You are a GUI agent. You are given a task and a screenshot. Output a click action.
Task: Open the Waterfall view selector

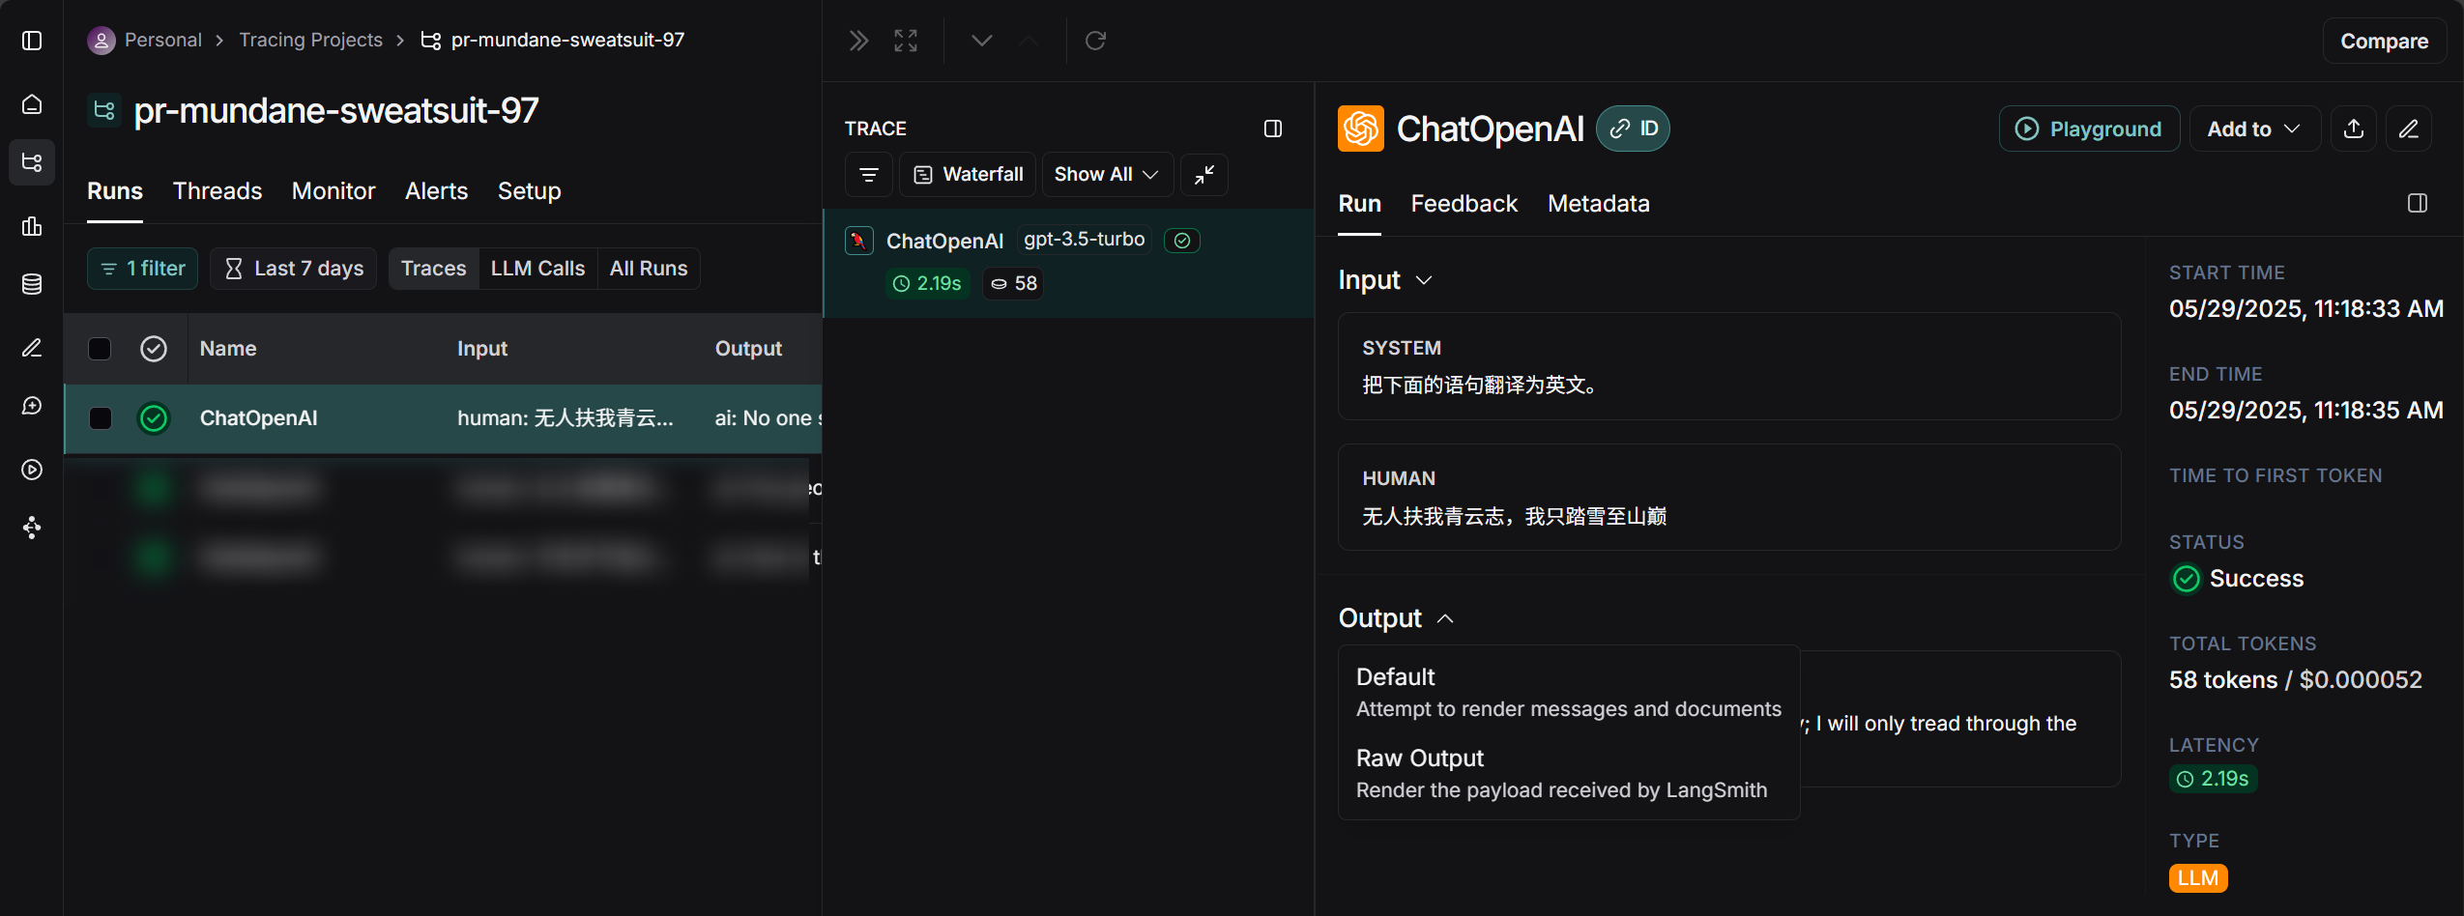click(x=967, y=175)
